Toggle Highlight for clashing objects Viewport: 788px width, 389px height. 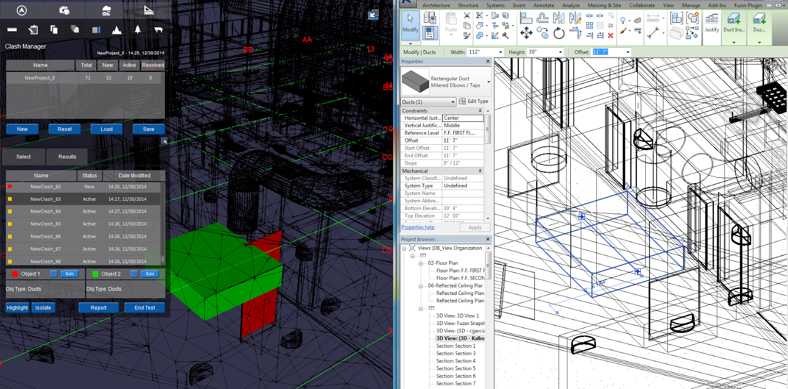[17, 308]
